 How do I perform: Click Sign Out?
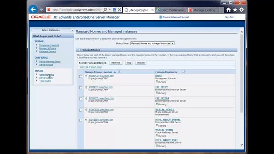(229, 17)
